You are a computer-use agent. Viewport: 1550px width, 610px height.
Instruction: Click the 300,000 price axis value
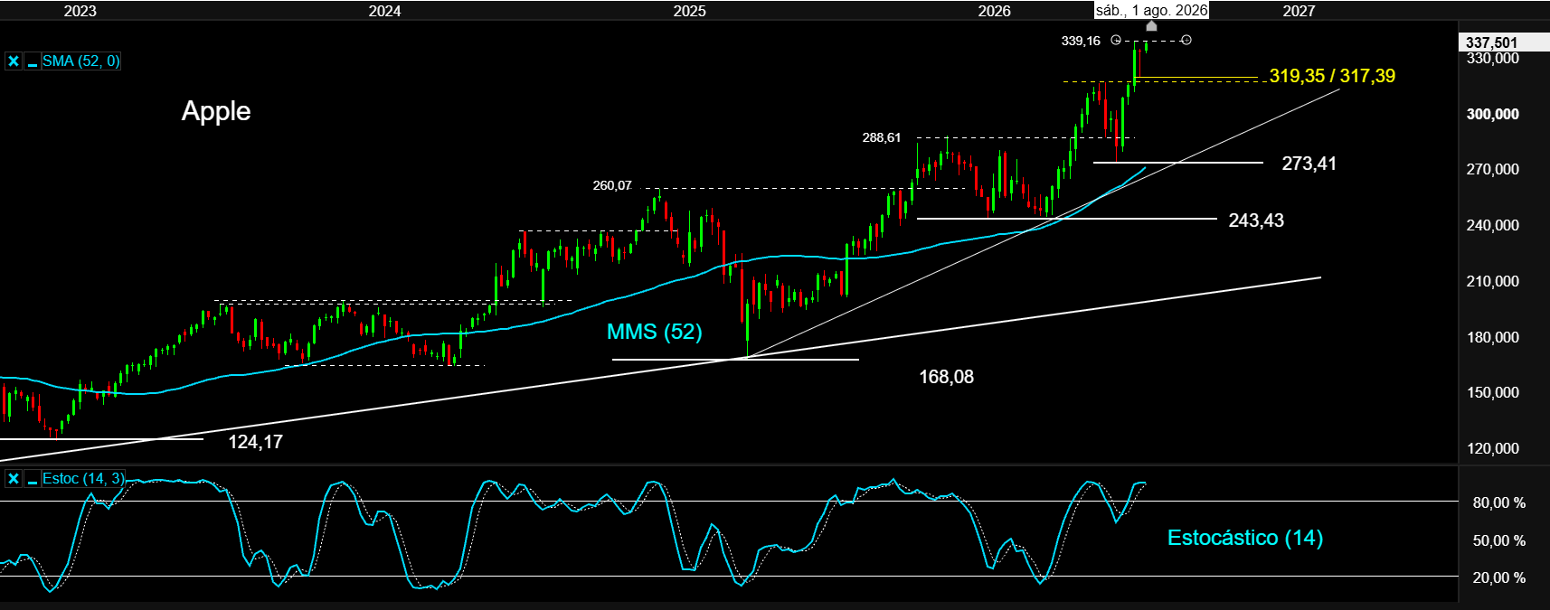1492,114
